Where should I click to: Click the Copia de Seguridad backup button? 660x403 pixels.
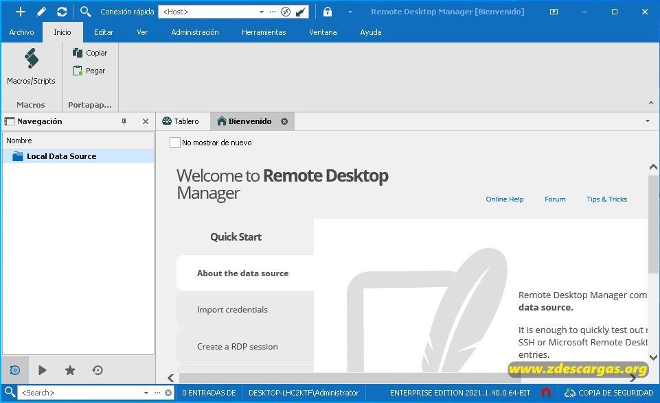[x=608, y=393]
